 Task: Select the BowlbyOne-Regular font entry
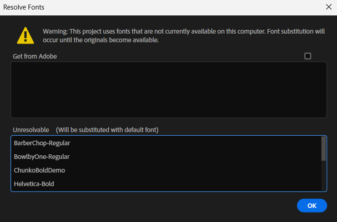click(41, 157)
